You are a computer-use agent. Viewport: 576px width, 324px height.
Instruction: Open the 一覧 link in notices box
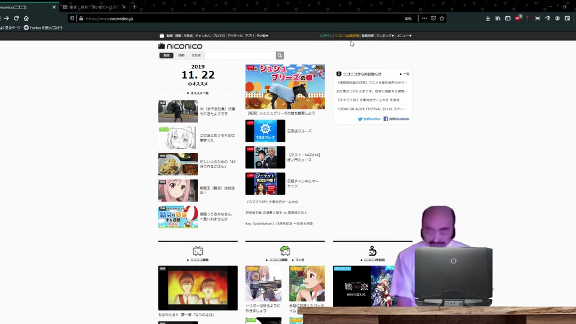[405, 74]
